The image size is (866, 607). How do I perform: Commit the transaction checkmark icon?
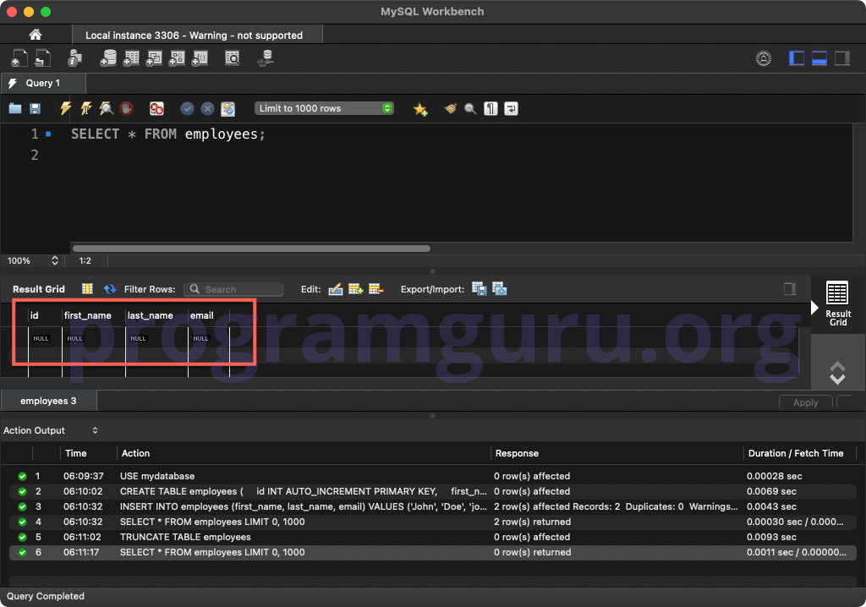(187, 108)
